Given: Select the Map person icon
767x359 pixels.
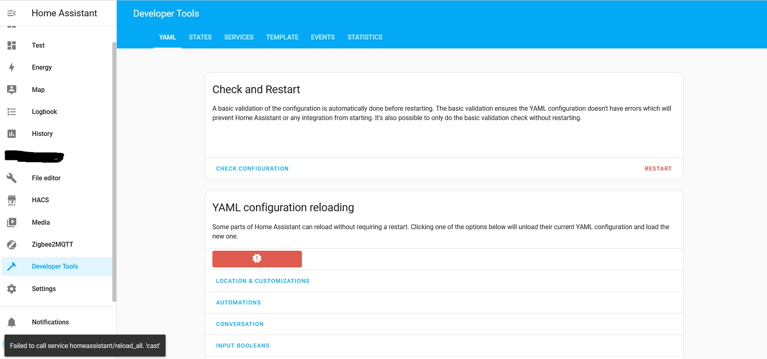Looking at the screenshot, I should pyautogui.click(x=12, y=90).
